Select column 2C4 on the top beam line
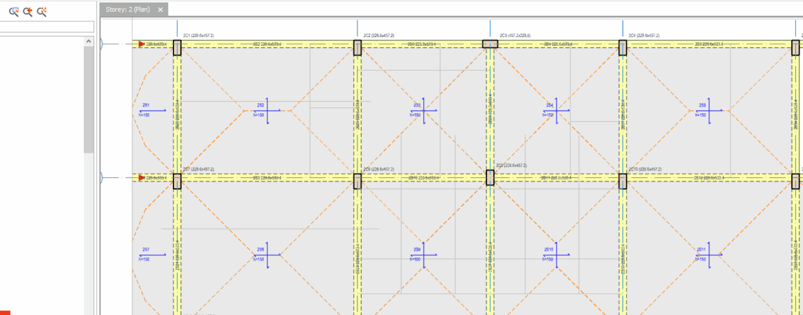Screen dimensions: 803x315 [622, 48]
